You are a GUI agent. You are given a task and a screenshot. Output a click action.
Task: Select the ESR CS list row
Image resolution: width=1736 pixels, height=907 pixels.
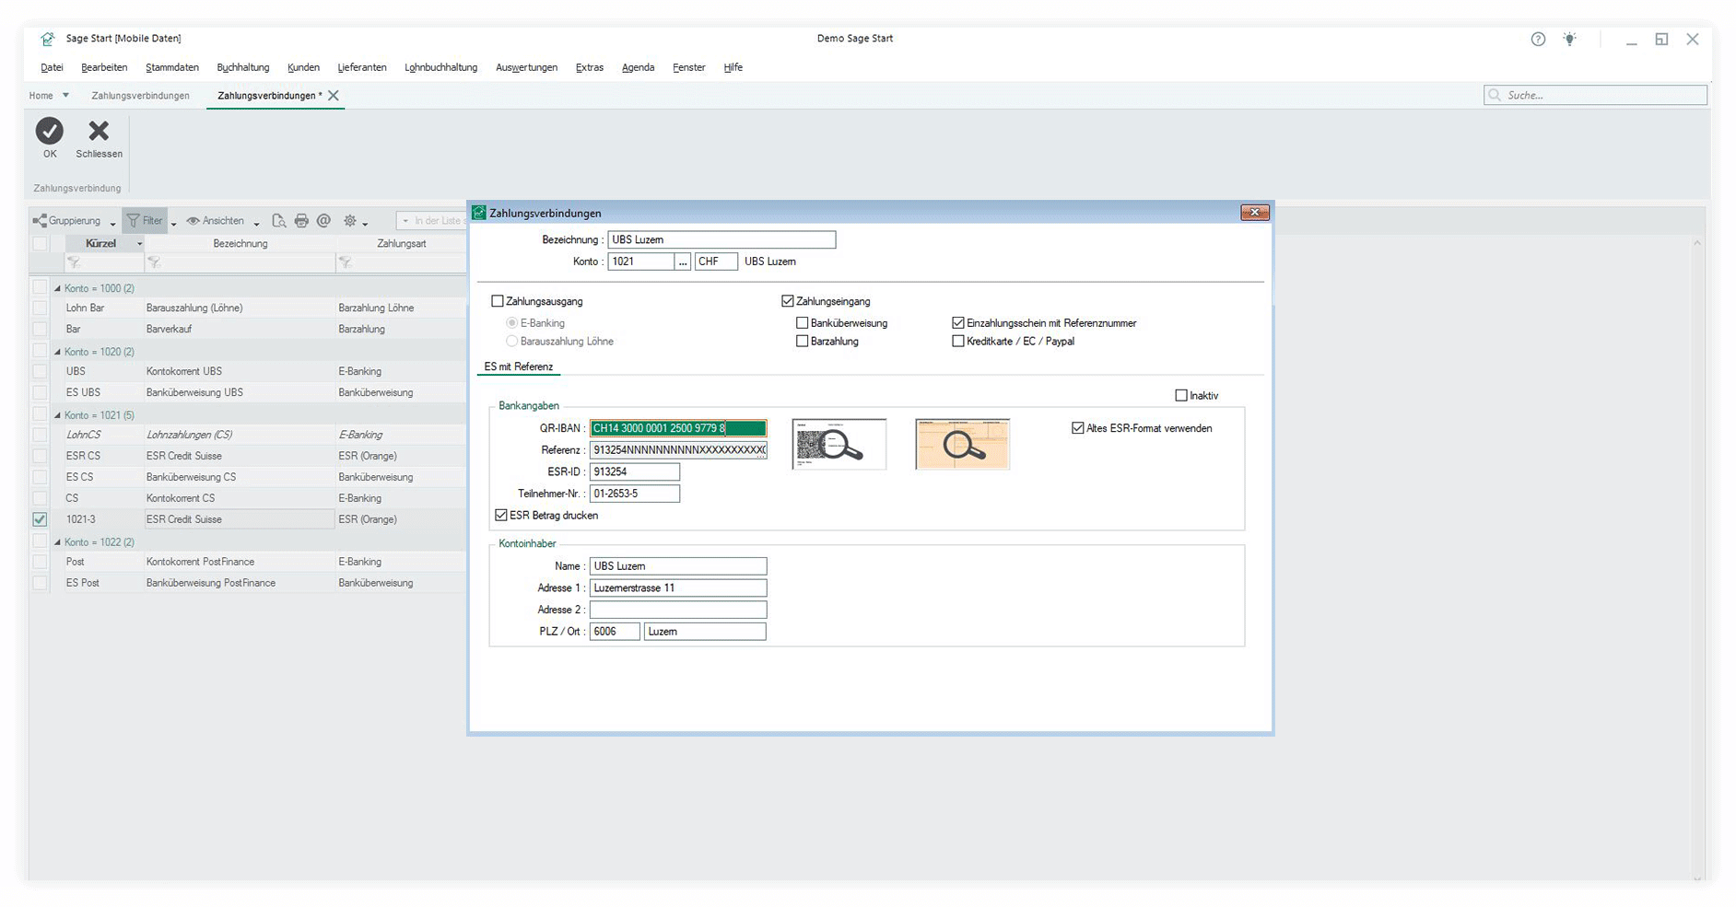pyautogui.click(x=249, y=456)
